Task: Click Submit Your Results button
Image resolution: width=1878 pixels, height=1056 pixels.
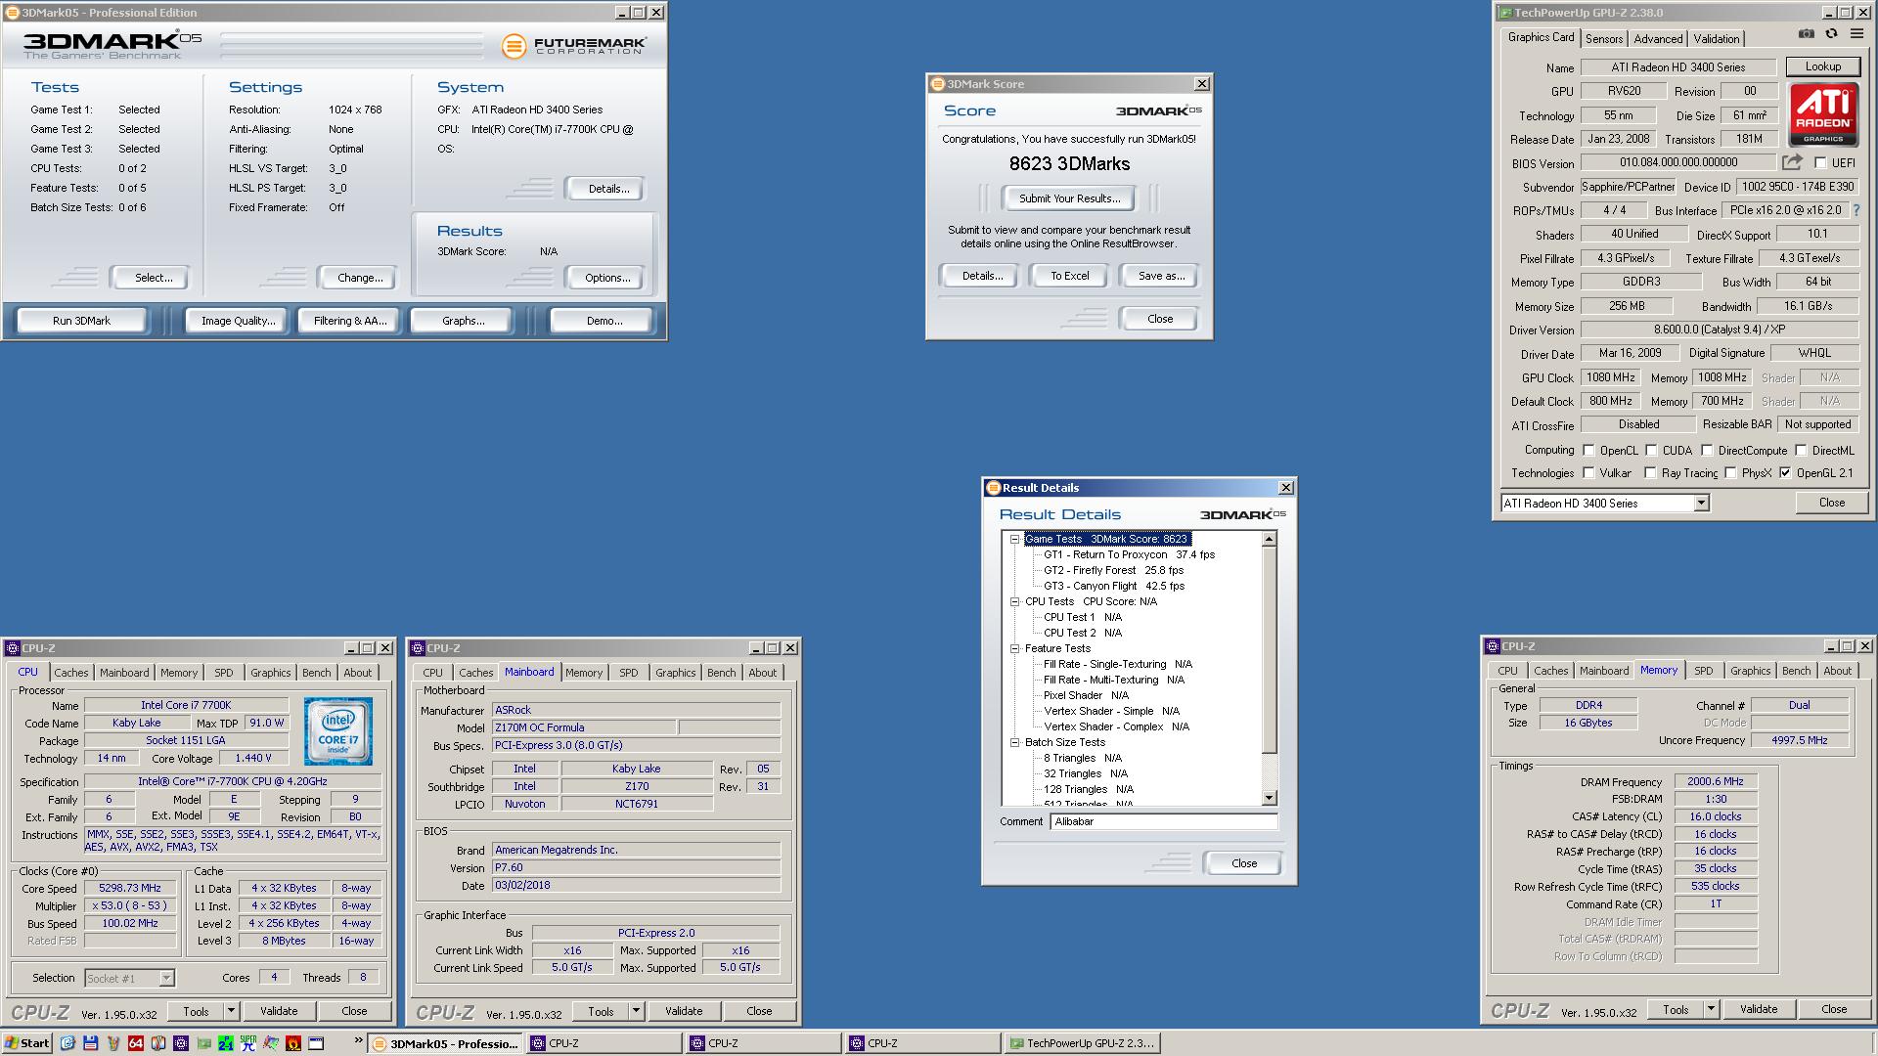Action: (x=1069, y=198)
